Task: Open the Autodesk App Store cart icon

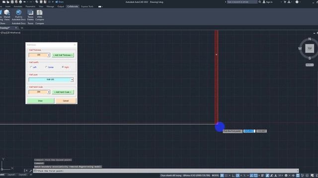Action: [x=285, y=2]
